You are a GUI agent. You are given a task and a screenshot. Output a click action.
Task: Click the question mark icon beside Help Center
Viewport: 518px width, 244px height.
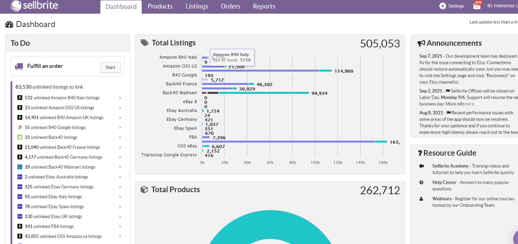coord(422,182)
